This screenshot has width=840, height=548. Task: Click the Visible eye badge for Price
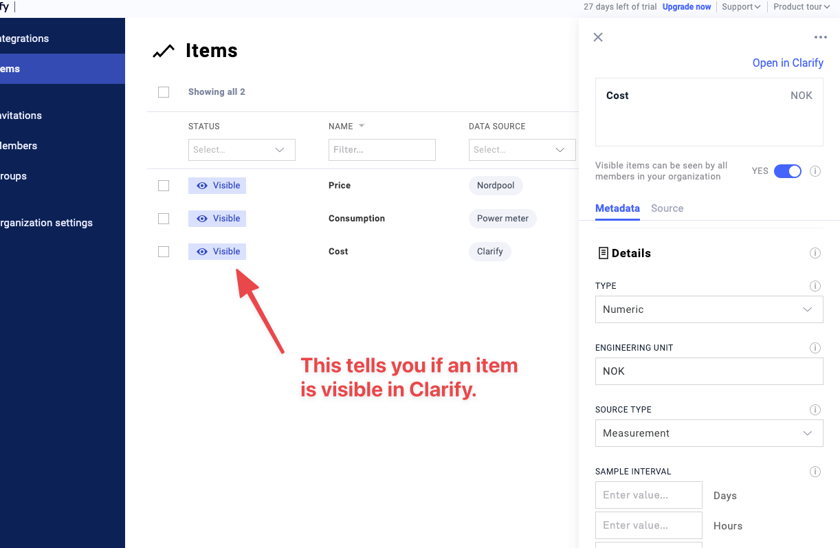point(217,186)
